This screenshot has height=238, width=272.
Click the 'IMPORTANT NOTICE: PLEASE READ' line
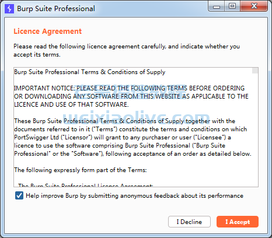point(129,88)
